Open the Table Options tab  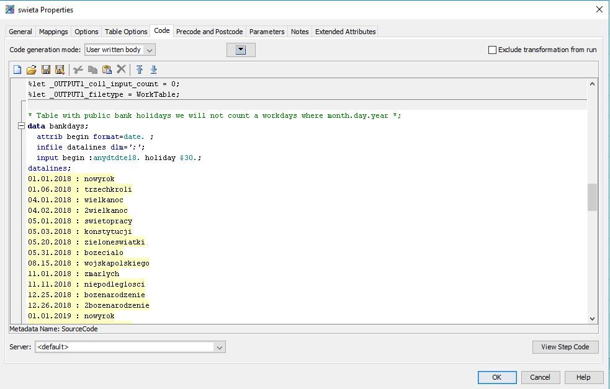[x=125, y=31]
